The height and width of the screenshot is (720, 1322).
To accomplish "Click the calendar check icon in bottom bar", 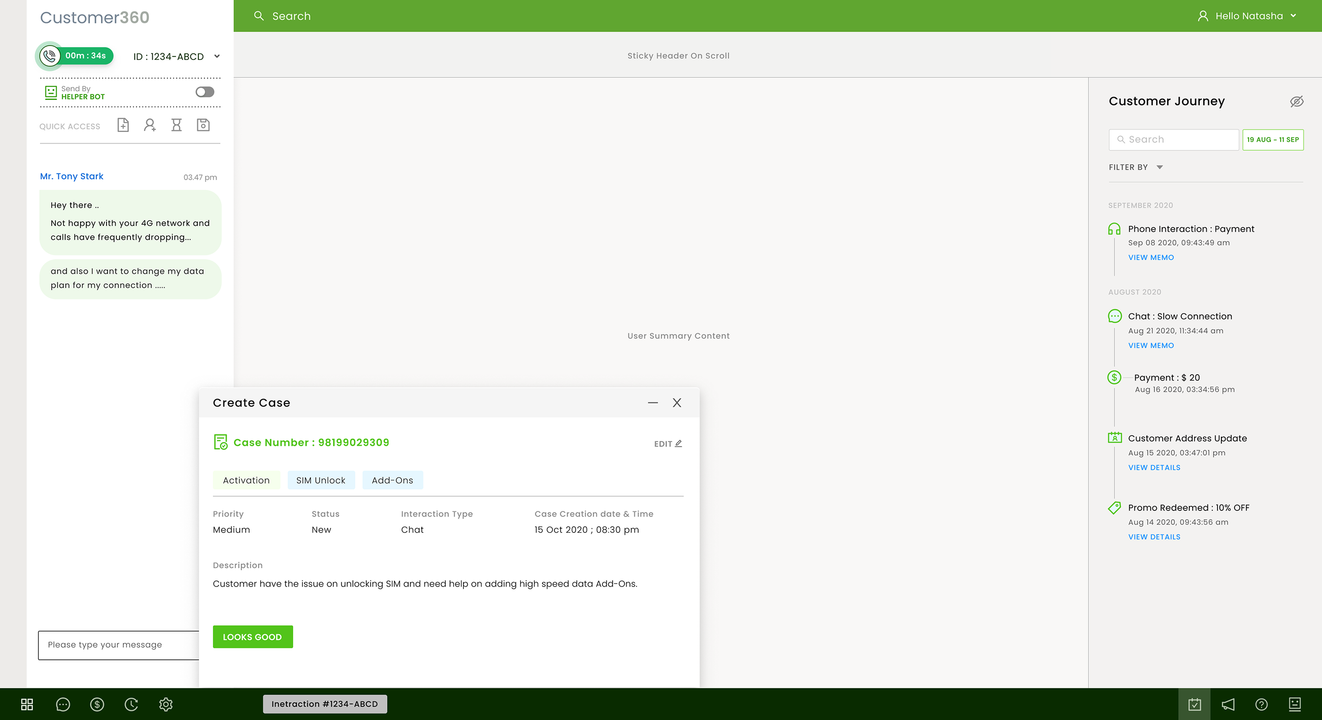I will pyautogui.click(x=1194, y=704).
